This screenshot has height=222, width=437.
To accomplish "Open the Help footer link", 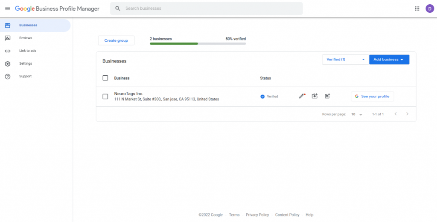I will 309,215.
